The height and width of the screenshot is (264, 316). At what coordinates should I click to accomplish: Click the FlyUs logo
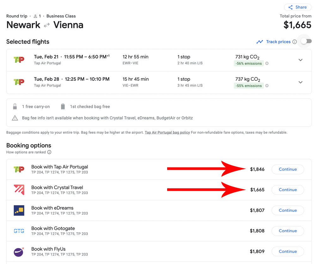click(19, 252)
